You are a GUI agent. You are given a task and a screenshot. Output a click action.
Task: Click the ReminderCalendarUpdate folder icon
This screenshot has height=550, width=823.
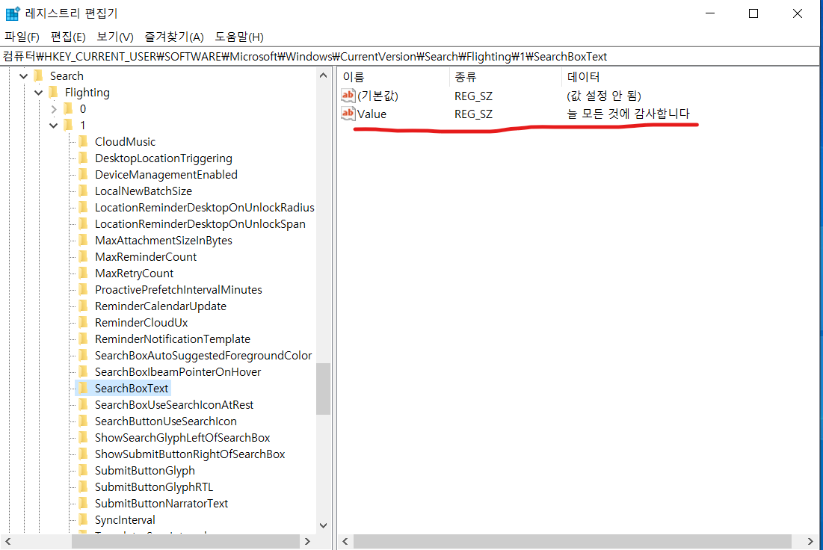click(83, 306)
